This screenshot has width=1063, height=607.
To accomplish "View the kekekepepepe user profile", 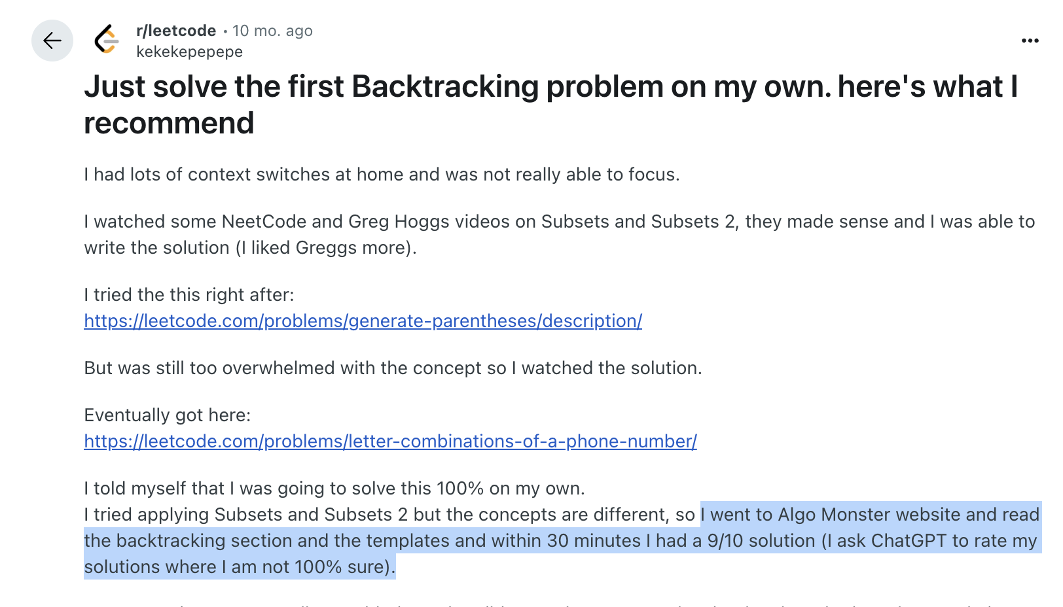I will (x=189, y=52).
